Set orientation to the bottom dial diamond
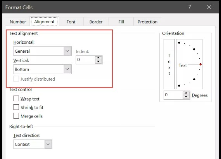 click(x=179, y=86)
